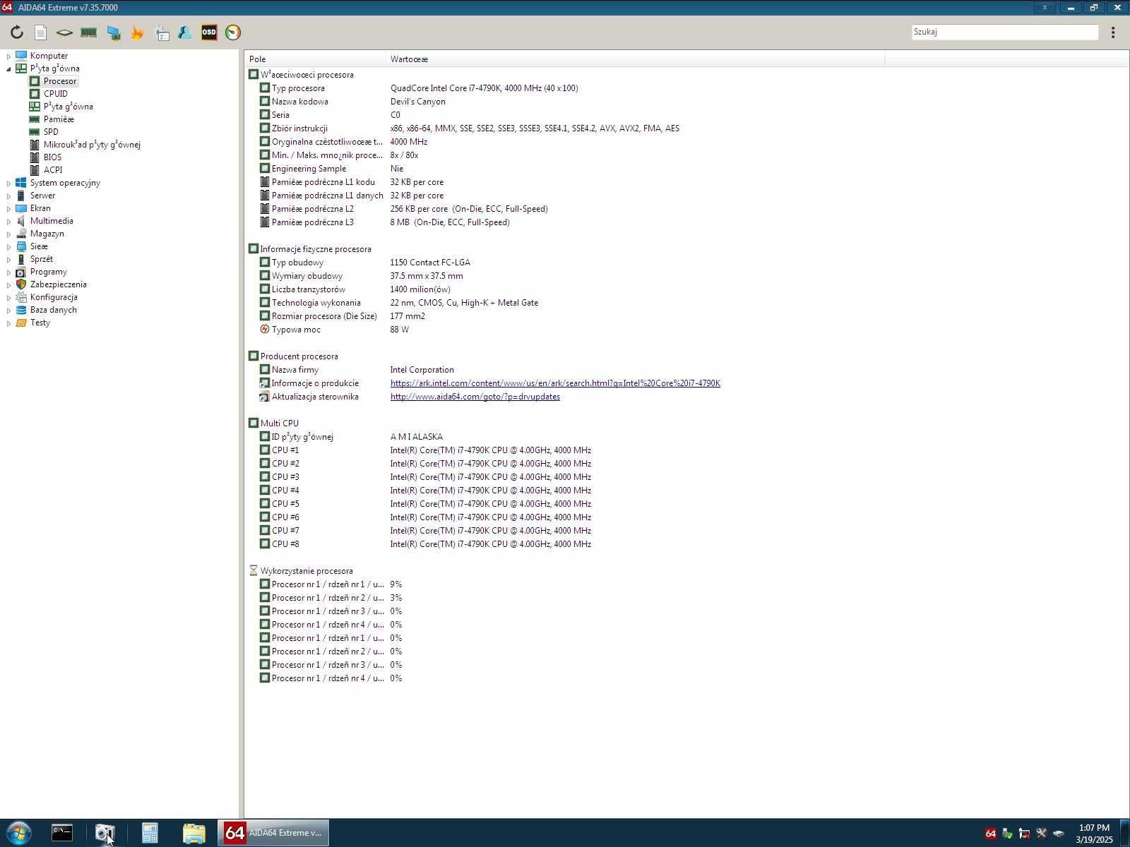
Task: Open the Intel ARK product information link
Action: pyautogui.click(x=555, y=383)
